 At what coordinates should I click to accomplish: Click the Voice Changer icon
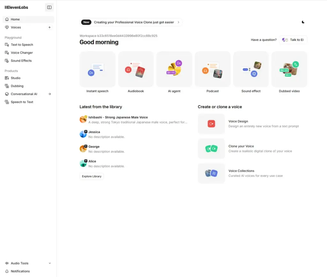click(7, 53)
